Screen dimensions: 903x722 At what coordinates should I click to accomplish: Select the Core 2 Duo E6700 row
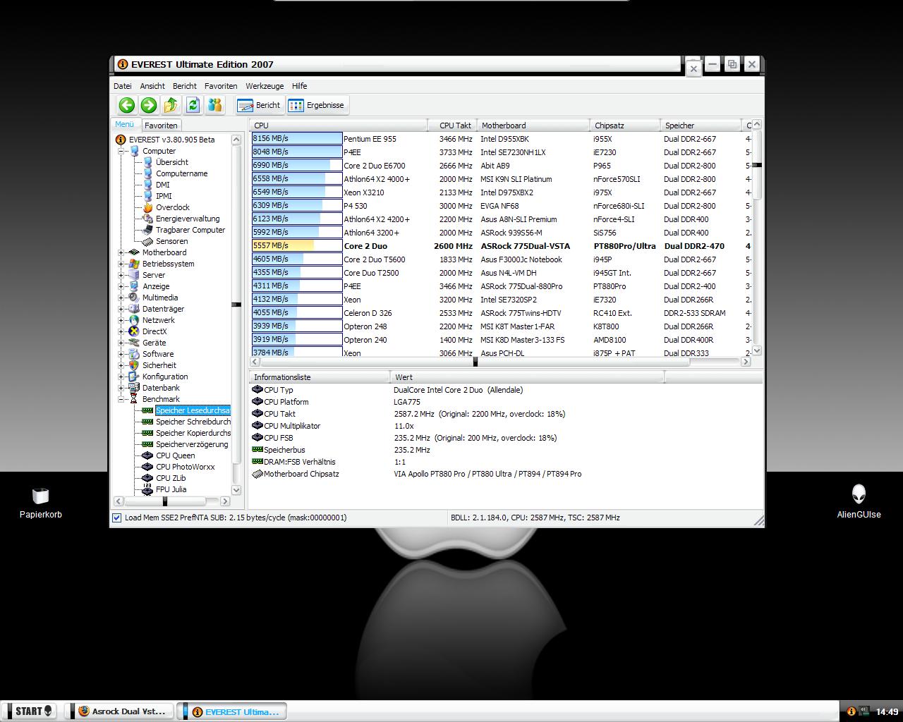pyautogui.click(x=502, y=166)
